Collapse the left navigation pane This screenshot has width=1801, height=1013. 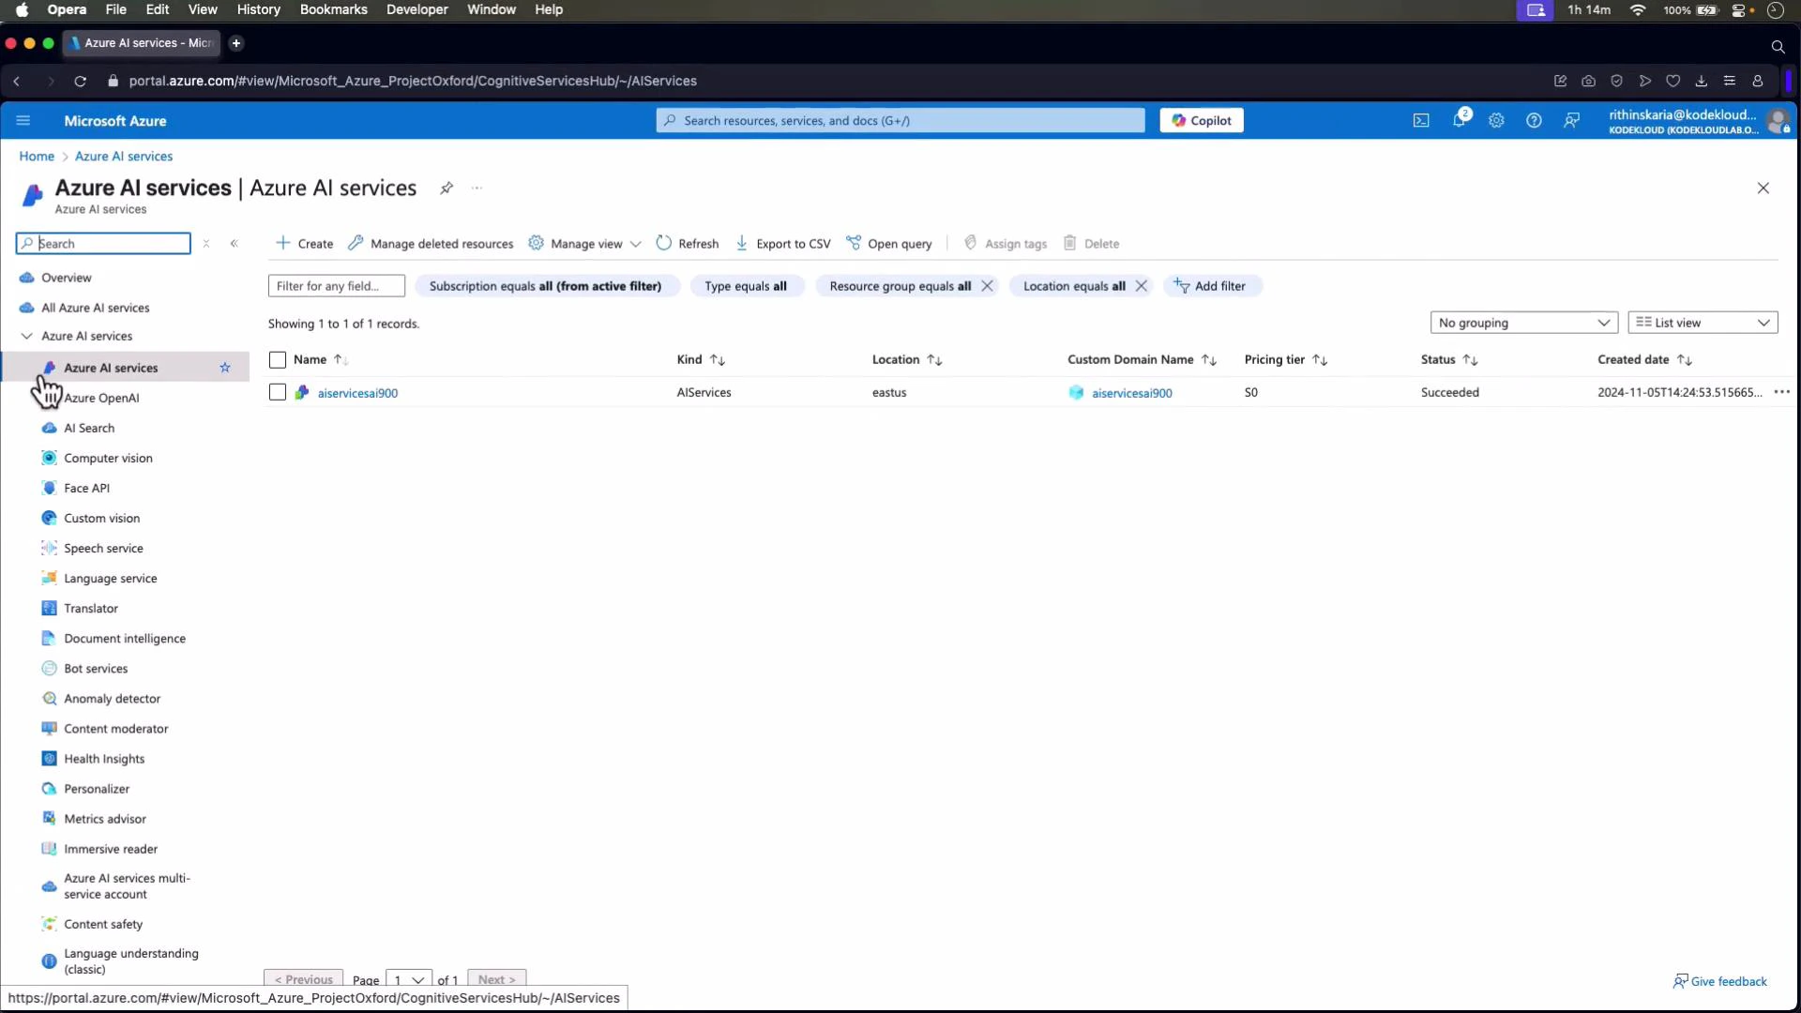[x=235, y=244]
